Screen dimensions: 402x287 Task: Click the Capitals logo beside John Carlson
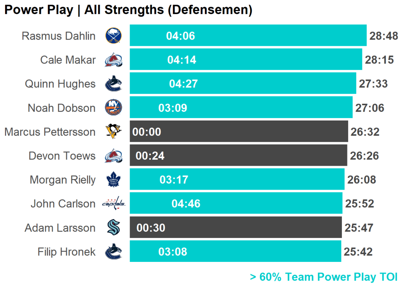point(113,204)
